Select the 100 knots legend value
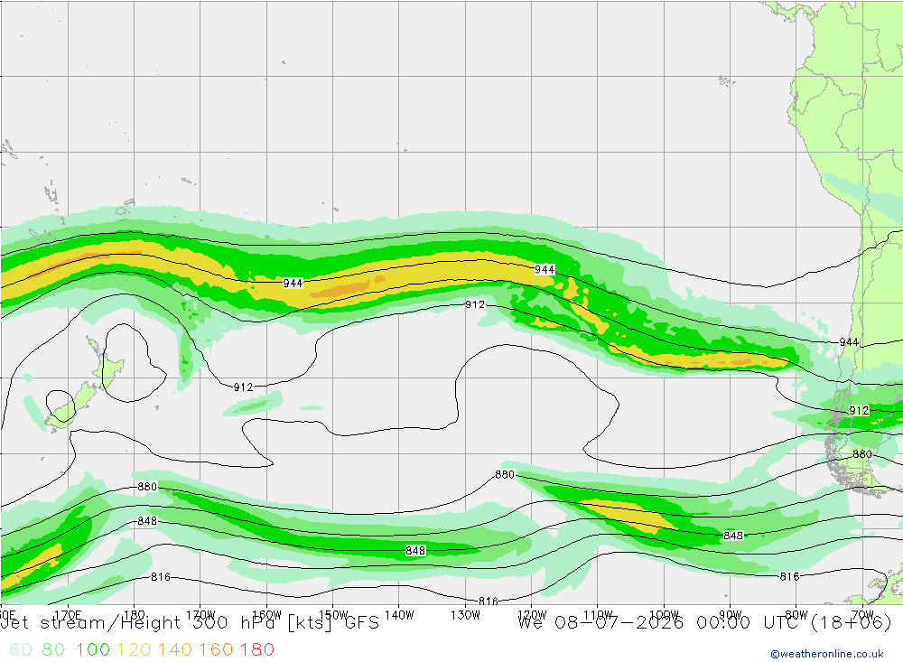 click(x=93, y=649)
